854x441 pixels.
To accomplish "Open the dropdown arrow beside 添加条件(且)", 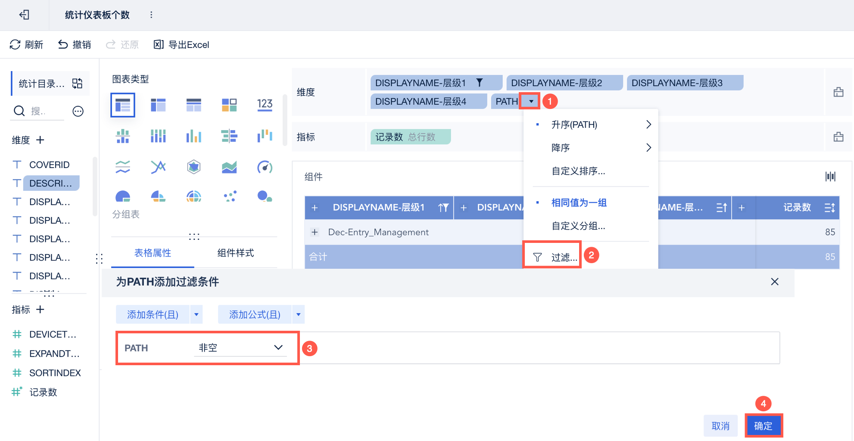I will pyautogui.click(x=196, y=314).
